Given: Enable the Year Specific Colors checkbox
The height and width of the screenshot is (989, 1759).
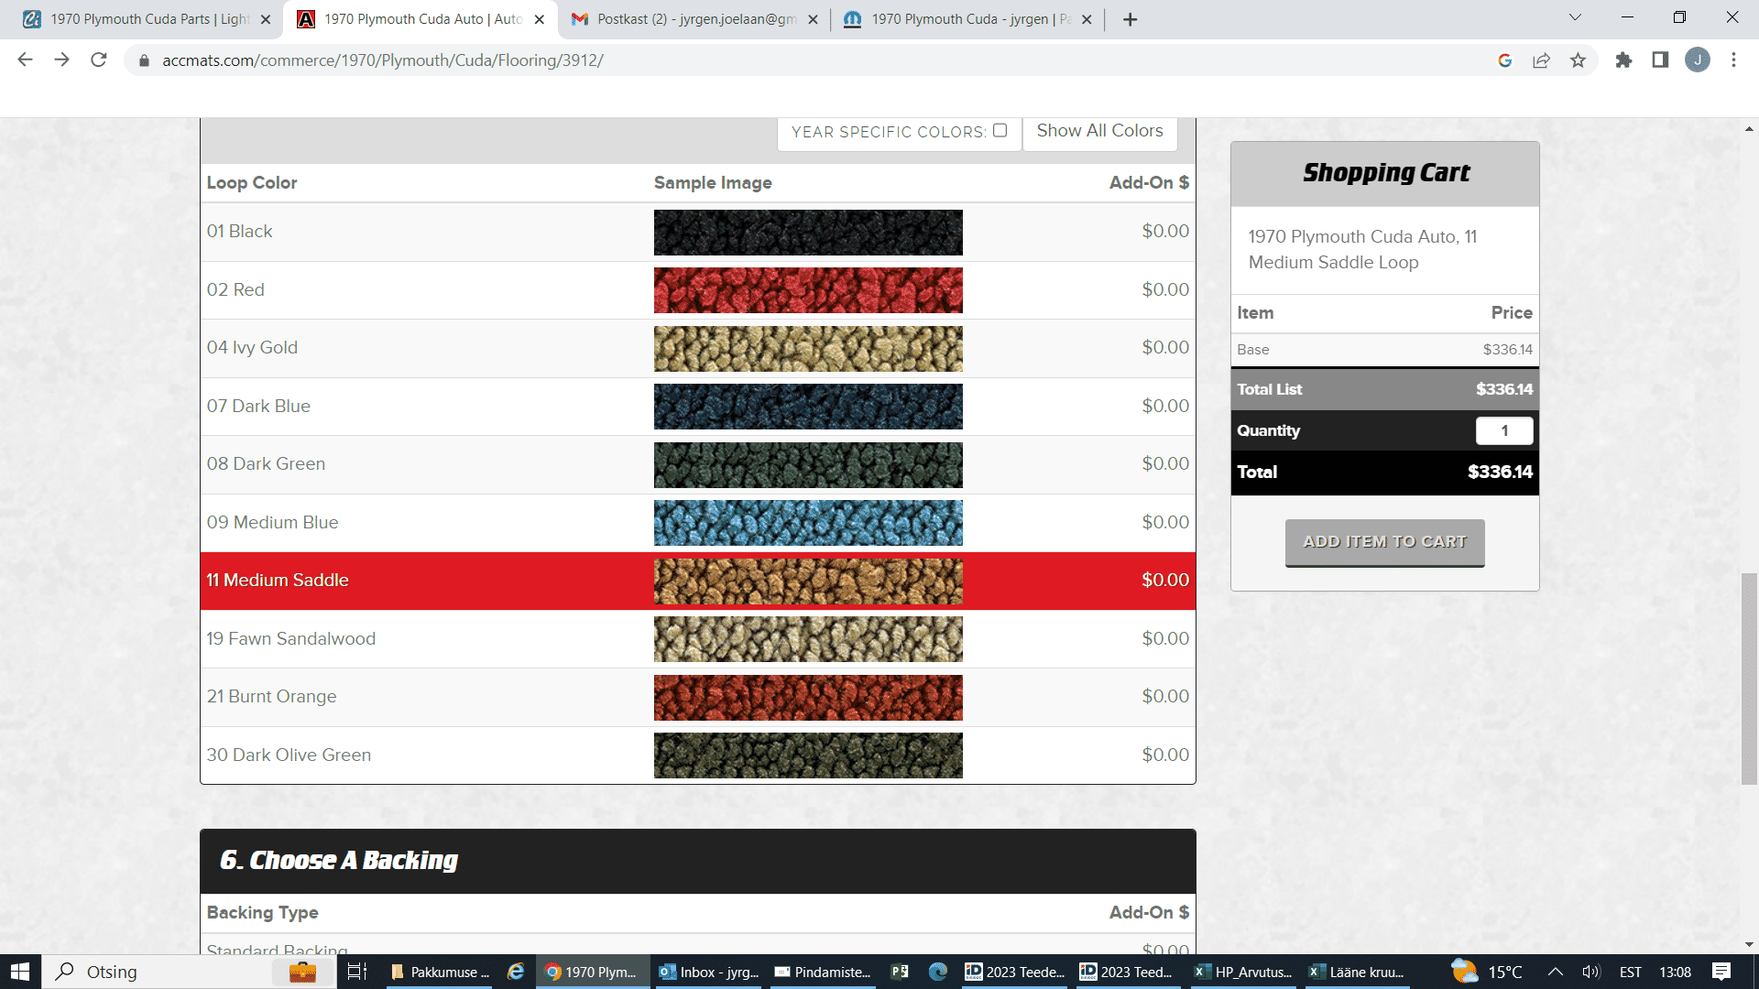Looking at the screenshot, I should point(1000,131).
